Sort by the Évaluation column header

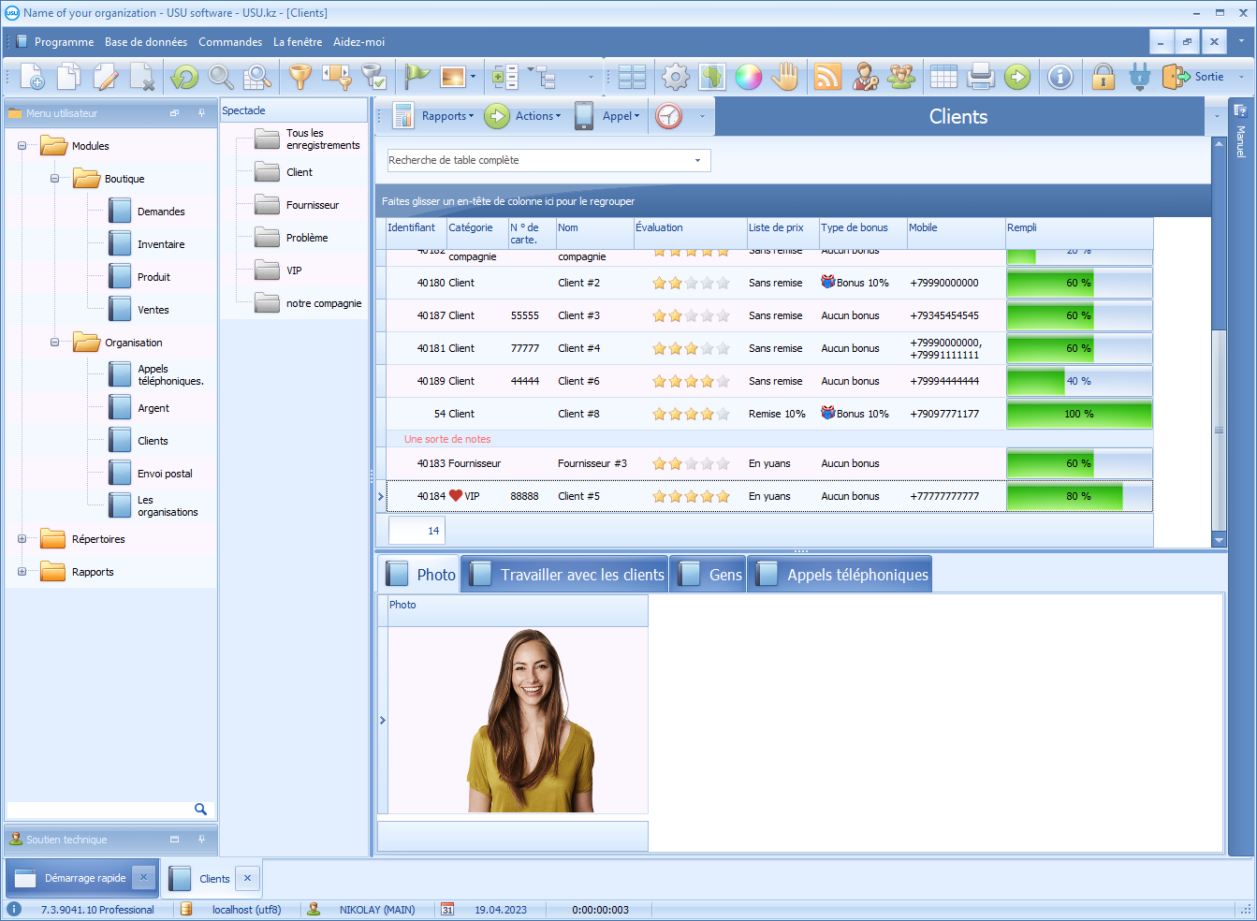[690, 233]
